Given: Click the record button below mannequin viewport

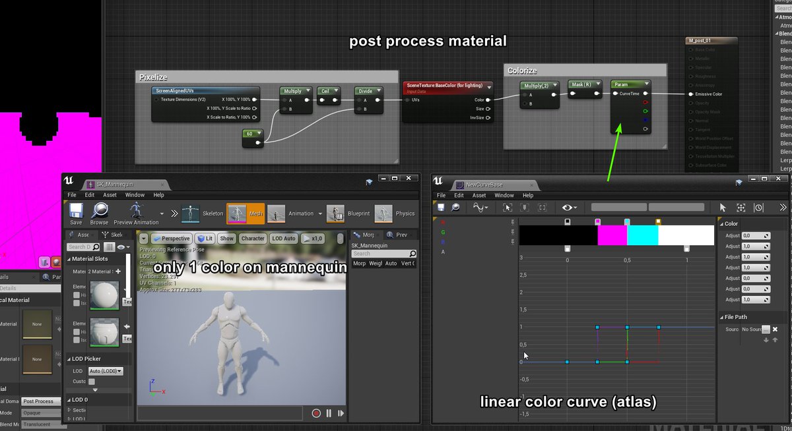Looking at the screenshot, I should (316, 413).
